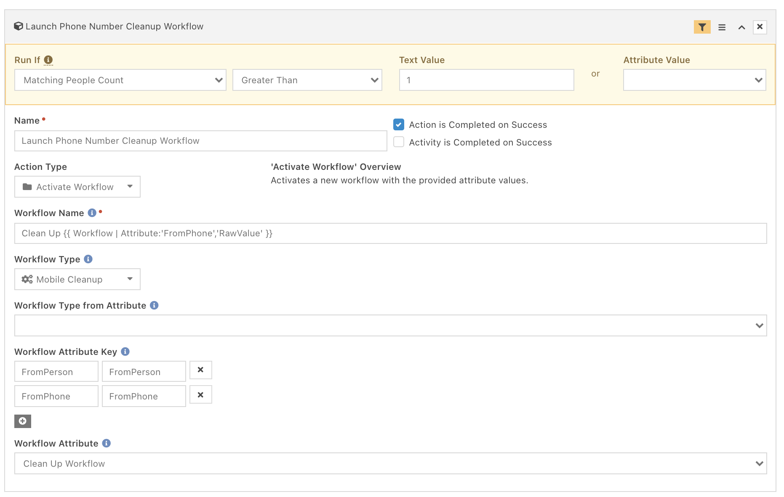Click second FromPhone value field
The width and height of the screenshot is (784, 497).
144,396
